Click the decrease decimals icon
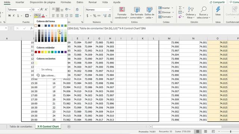Viewport: 239px width, 134px height. click(109, 16)
